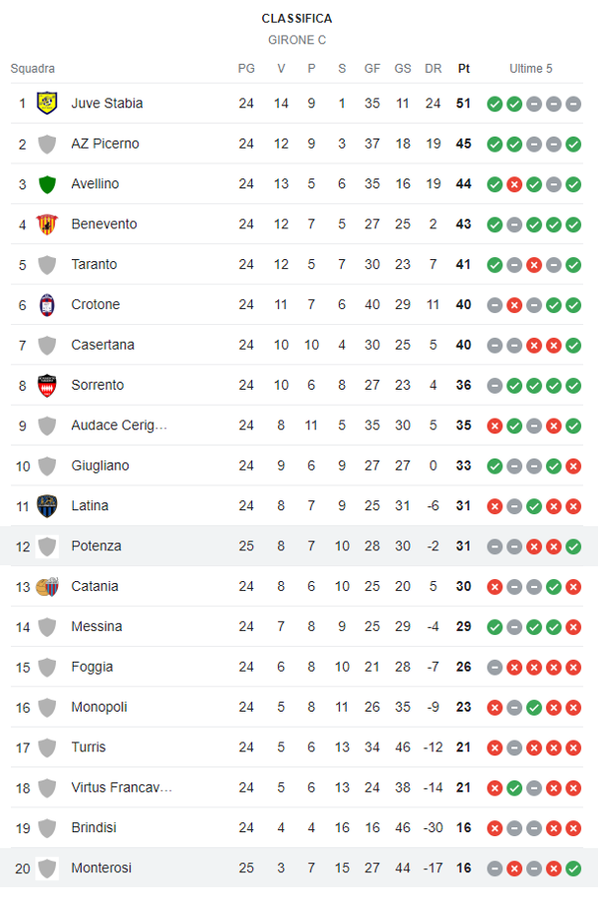Viewport: 598px width, 902px height.
Task: Click the GIRONE C group label
Action: (x=297, y=40)
